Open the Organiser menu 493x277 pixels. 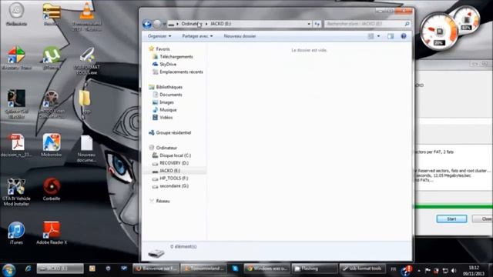pos(159,36)
